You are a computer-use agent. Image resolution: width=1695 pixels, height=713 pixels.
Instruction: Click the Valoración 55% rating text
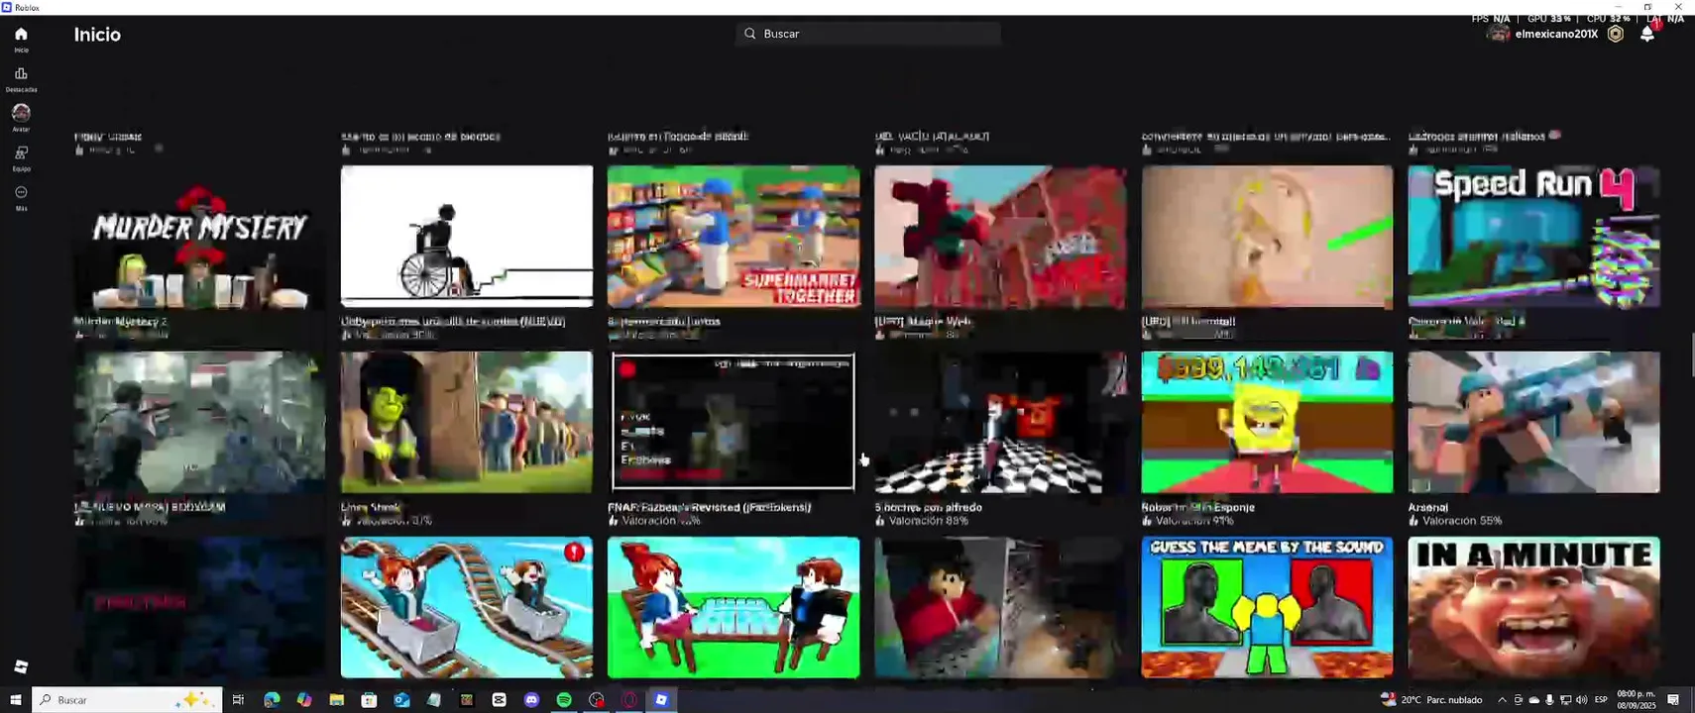(x=1461, y=521)
